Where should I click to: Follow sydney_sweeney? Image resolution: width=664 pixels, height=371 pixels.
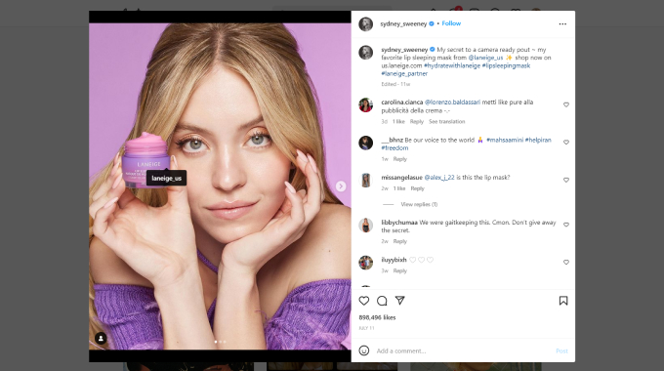click(x=451, y=23)
